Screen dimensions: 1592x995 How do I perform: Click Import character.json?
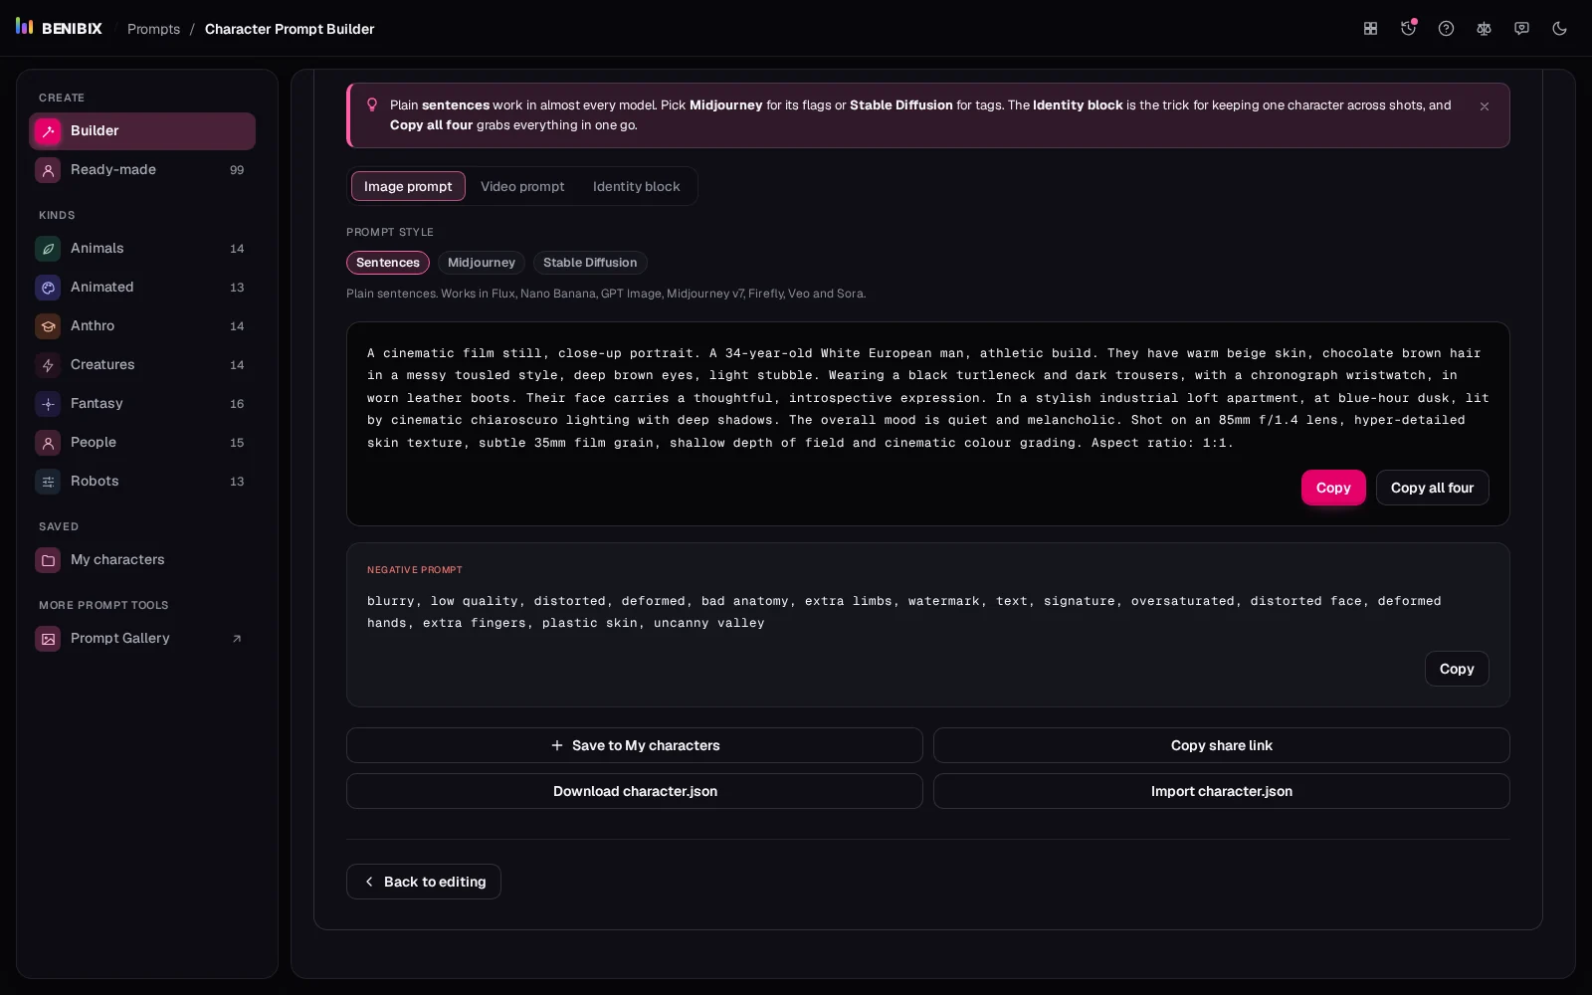[x=1222, y=791]
